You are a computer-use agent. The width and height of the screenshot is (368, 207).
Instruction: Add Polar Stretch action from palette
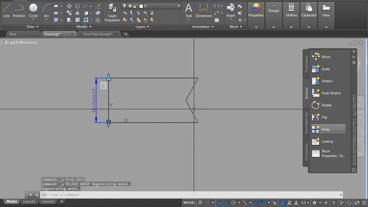click(x=327, y=93)
